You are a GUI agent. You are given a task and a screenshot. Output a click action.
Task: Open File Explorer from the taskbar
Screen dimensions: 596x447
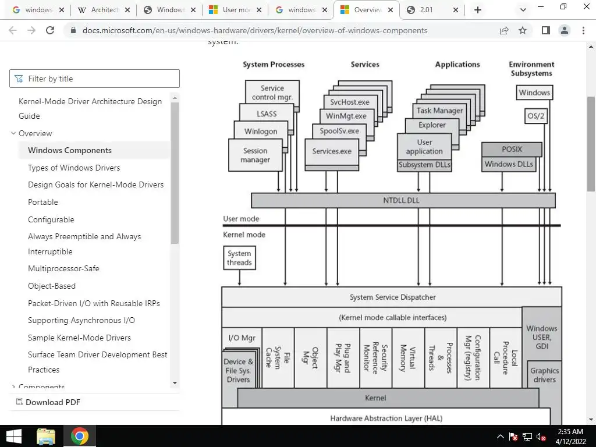point(46,436)
